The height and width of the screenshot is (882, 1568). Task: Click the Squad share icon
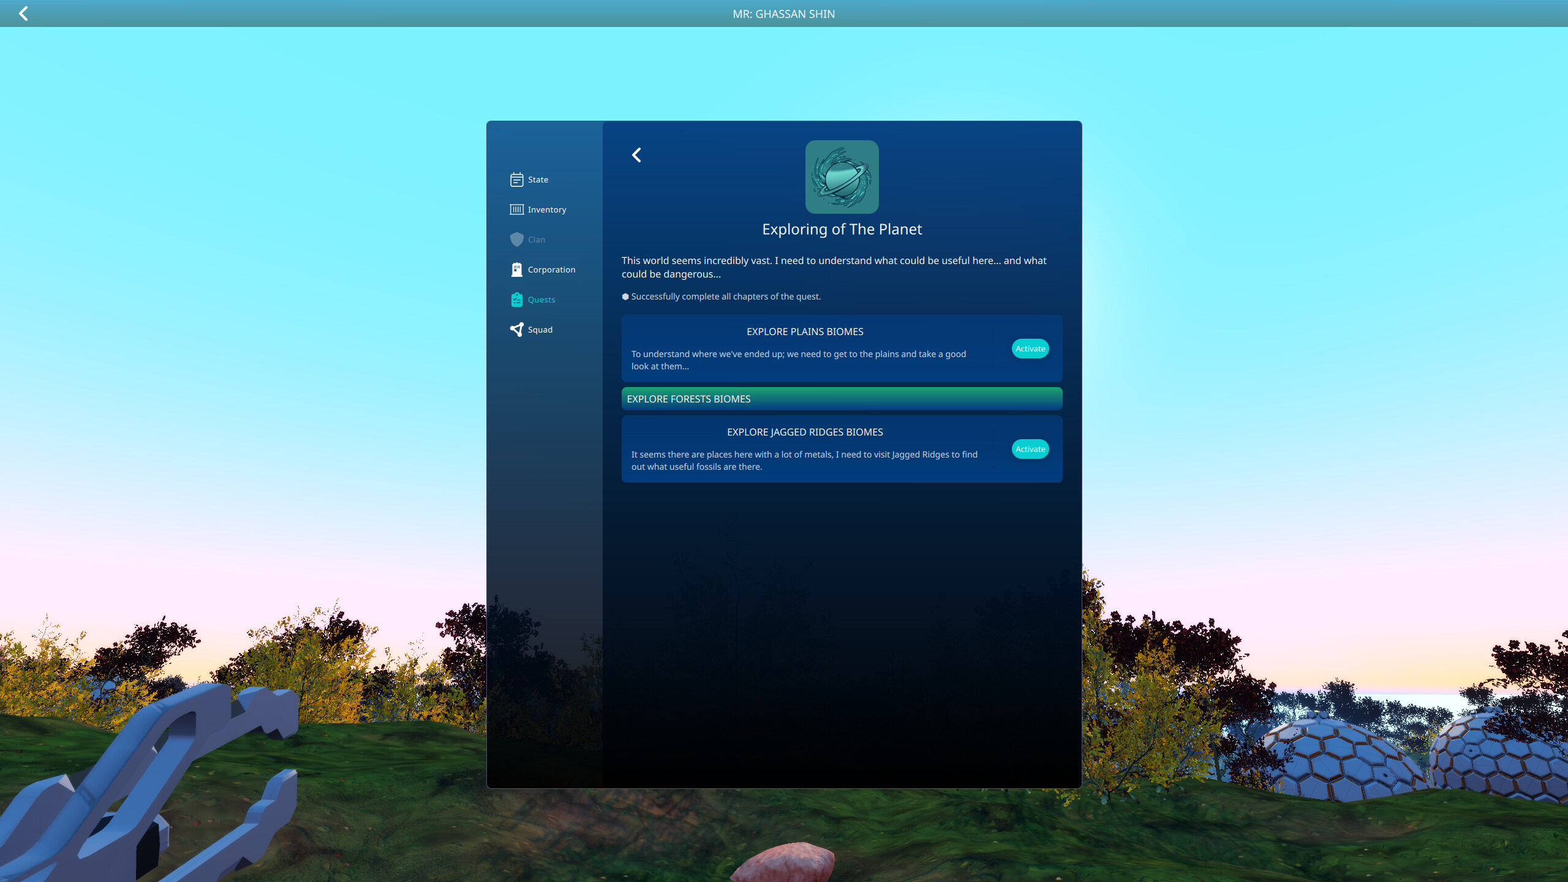(x=516, y=330)
